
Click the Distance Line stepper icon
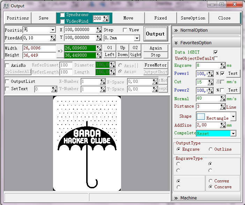tap(223, 107)
